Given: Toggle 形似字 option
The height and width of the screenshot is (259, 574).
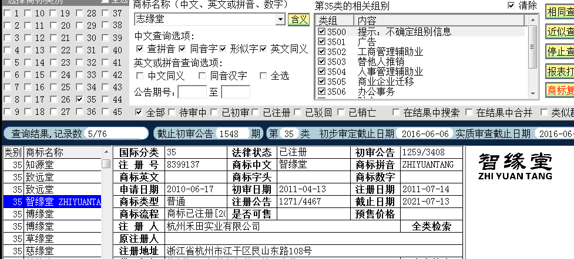Looking at the screenshot, I should (x=223, y=49).
